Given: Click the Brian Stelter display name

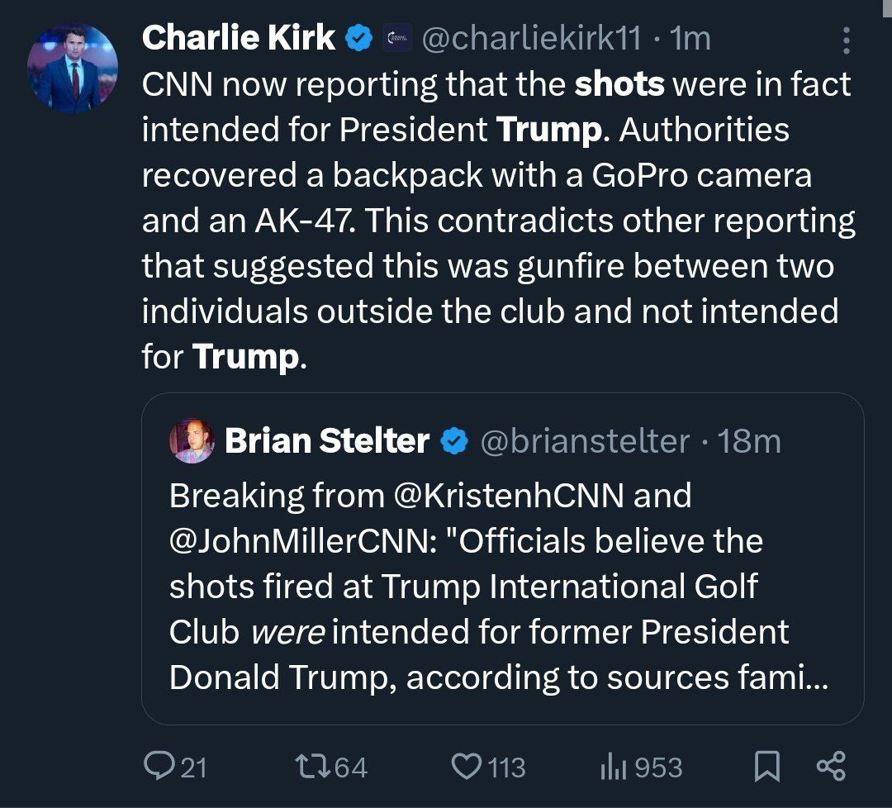Looking at the screenshot, I should click(x=327, y=441).
